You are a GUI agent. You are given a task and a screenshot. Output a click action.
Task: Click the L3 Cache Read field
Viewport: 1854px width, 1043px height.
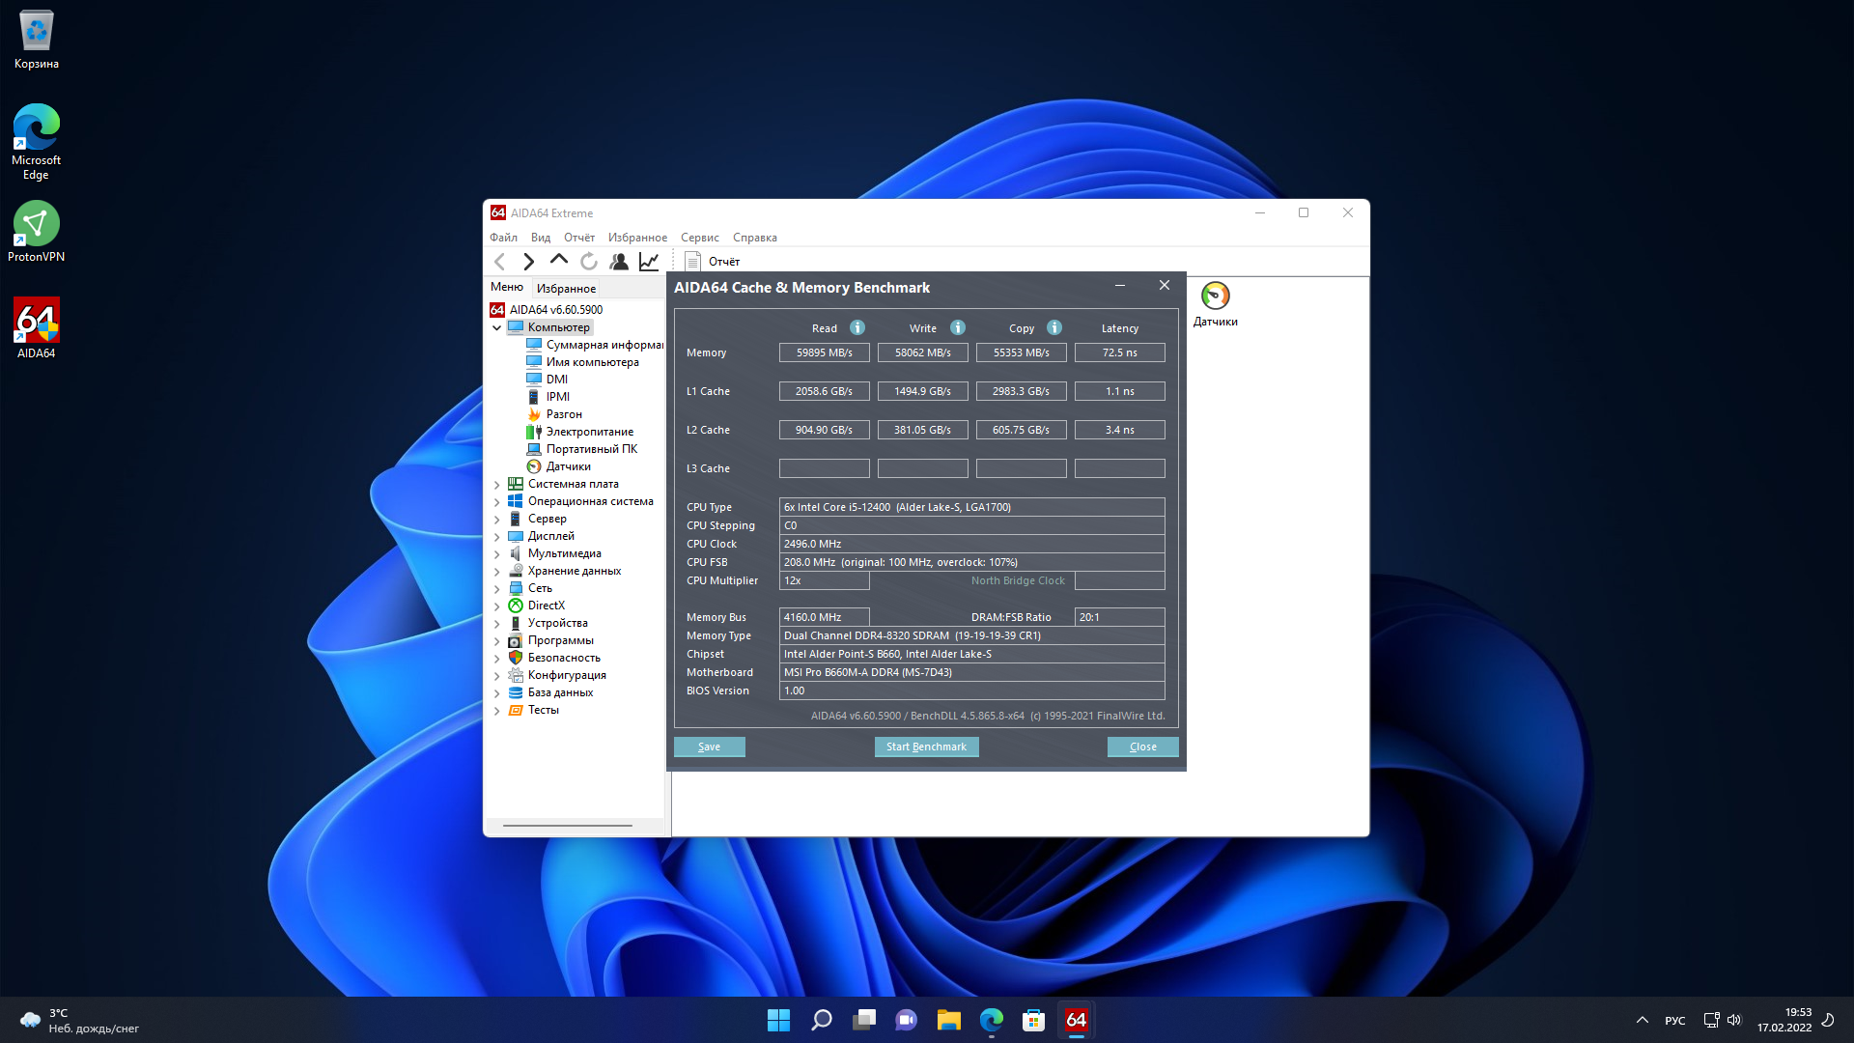pos(824,468)
